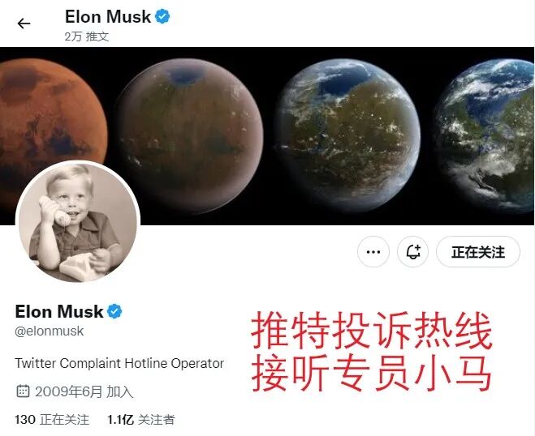Open the child-with-phone profile picture
Viewport: 535px width, 436px height.
coord(78,222)
